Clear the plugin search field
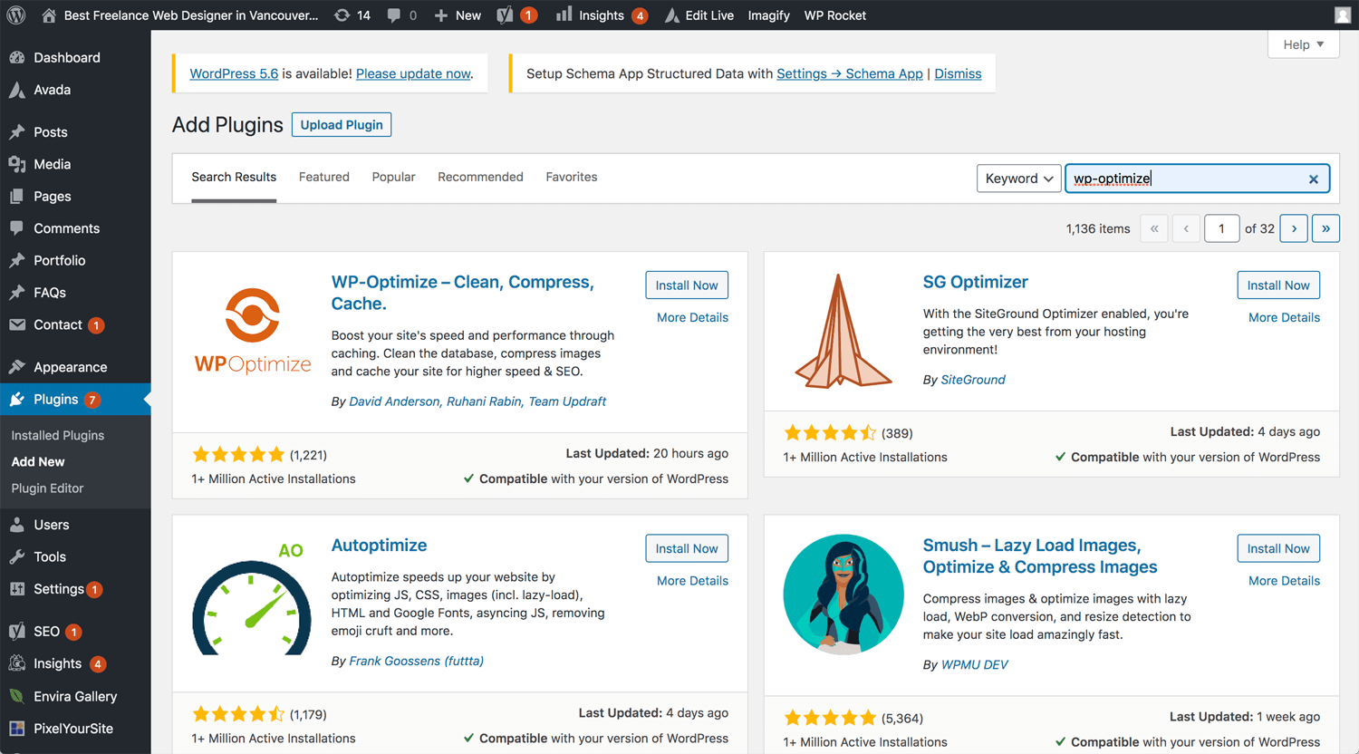 [x=1313, y=179]
